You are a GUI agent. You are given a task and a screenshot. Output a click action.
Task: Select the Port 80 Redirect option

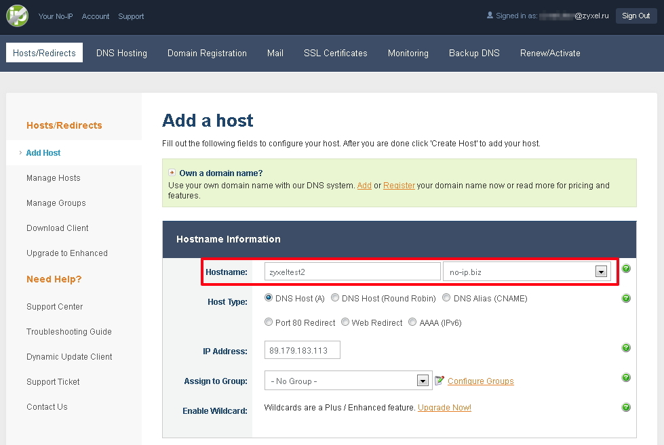tap(269, 322)
